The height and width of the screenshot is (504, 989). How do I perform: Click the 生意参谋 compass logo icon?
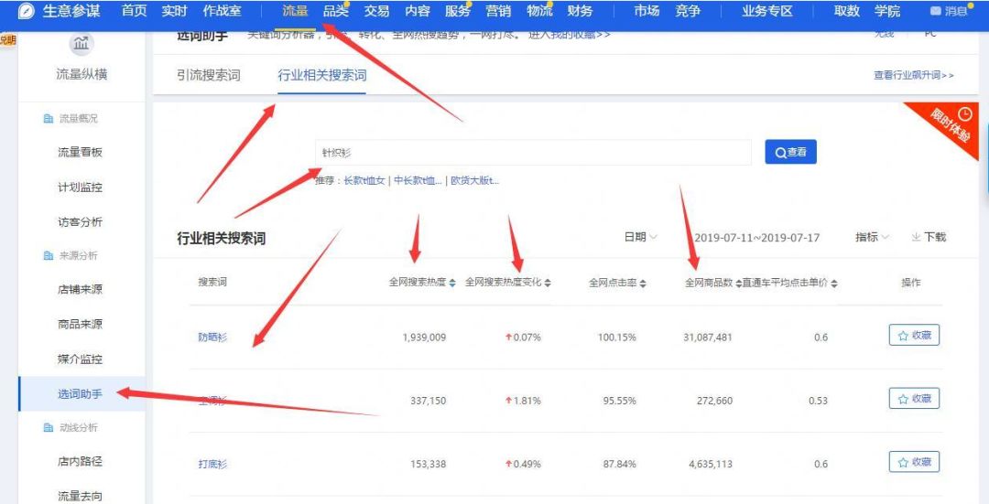click(x=27, y=11)
